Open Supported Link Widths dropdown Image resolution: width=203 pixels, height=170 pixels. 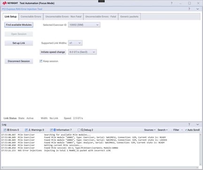click(75, 43)
